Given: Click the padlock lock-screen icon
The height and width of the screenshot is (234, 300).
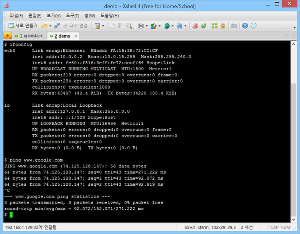Looking at the screenshot, I should [223, 25].
